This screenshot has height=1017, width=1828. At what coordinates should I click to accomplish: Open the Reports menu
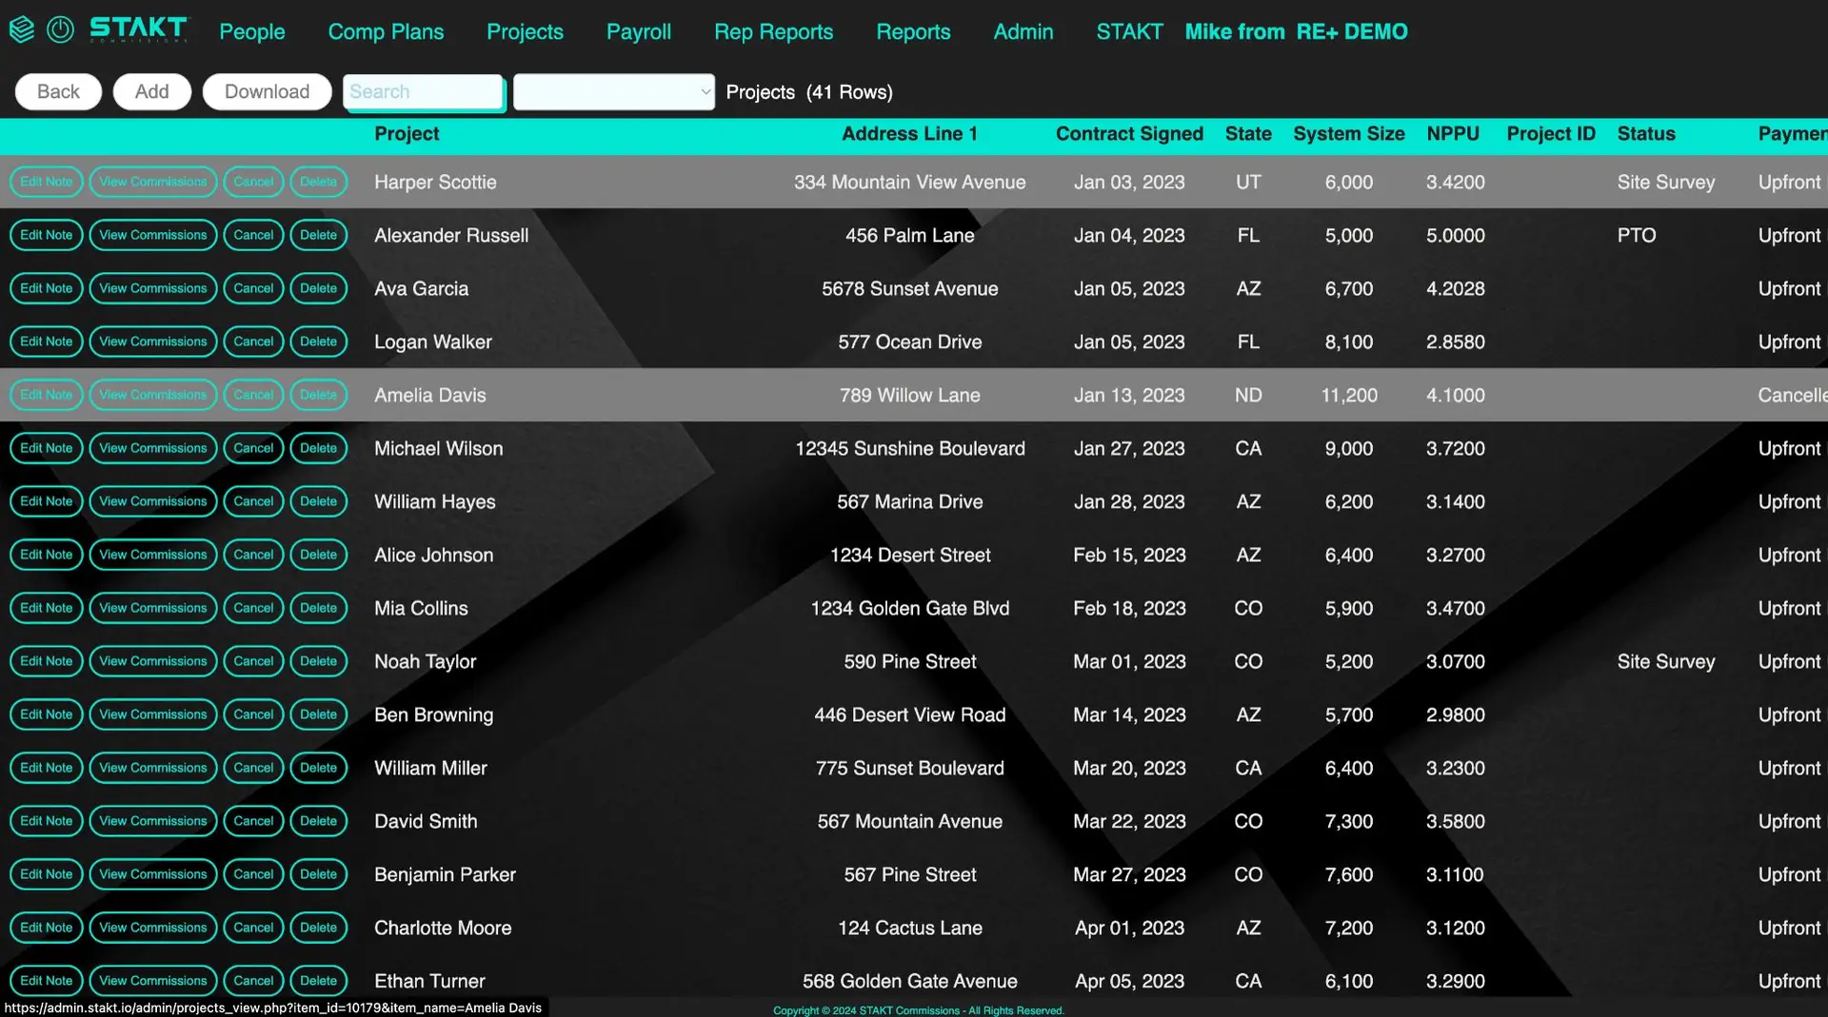pos(913,31)
